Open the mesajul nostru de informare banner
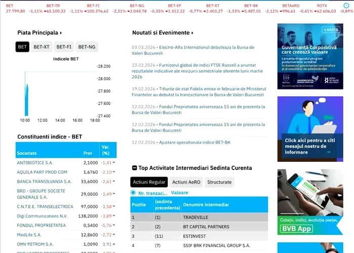The image size is (354, 253). (x=310, y=129)
